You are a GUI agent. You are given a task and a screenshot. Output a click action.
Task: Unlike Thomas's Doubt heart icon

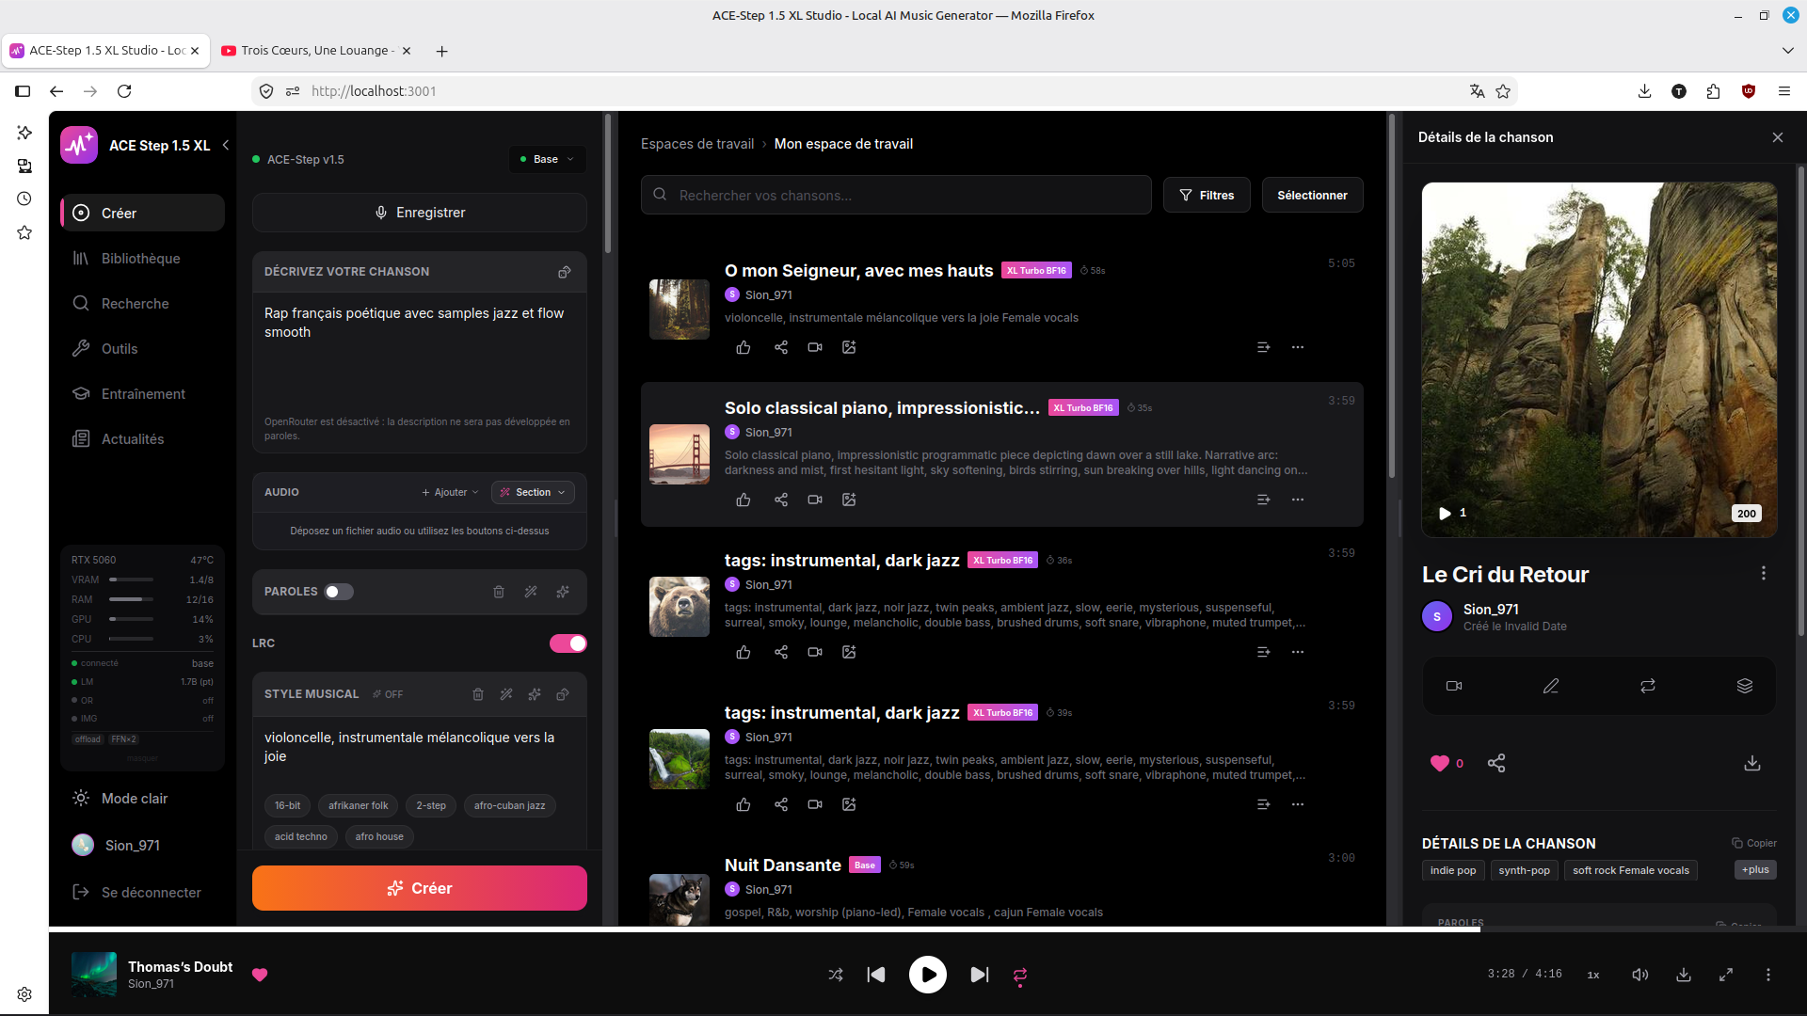pos(260,975)
